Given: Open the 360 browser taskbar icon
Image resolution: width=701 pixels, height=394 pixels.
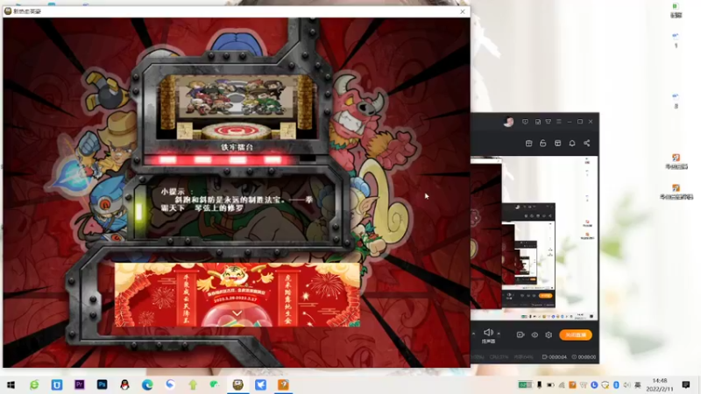Looking at the screenshot, I should point(34,384).
